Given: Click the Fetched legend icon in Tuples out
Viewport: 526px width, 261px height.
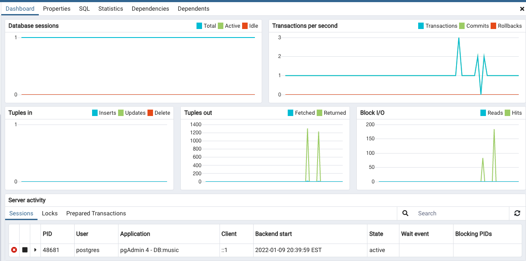Looking at the screenshot, I should click(x=291, y=113).
